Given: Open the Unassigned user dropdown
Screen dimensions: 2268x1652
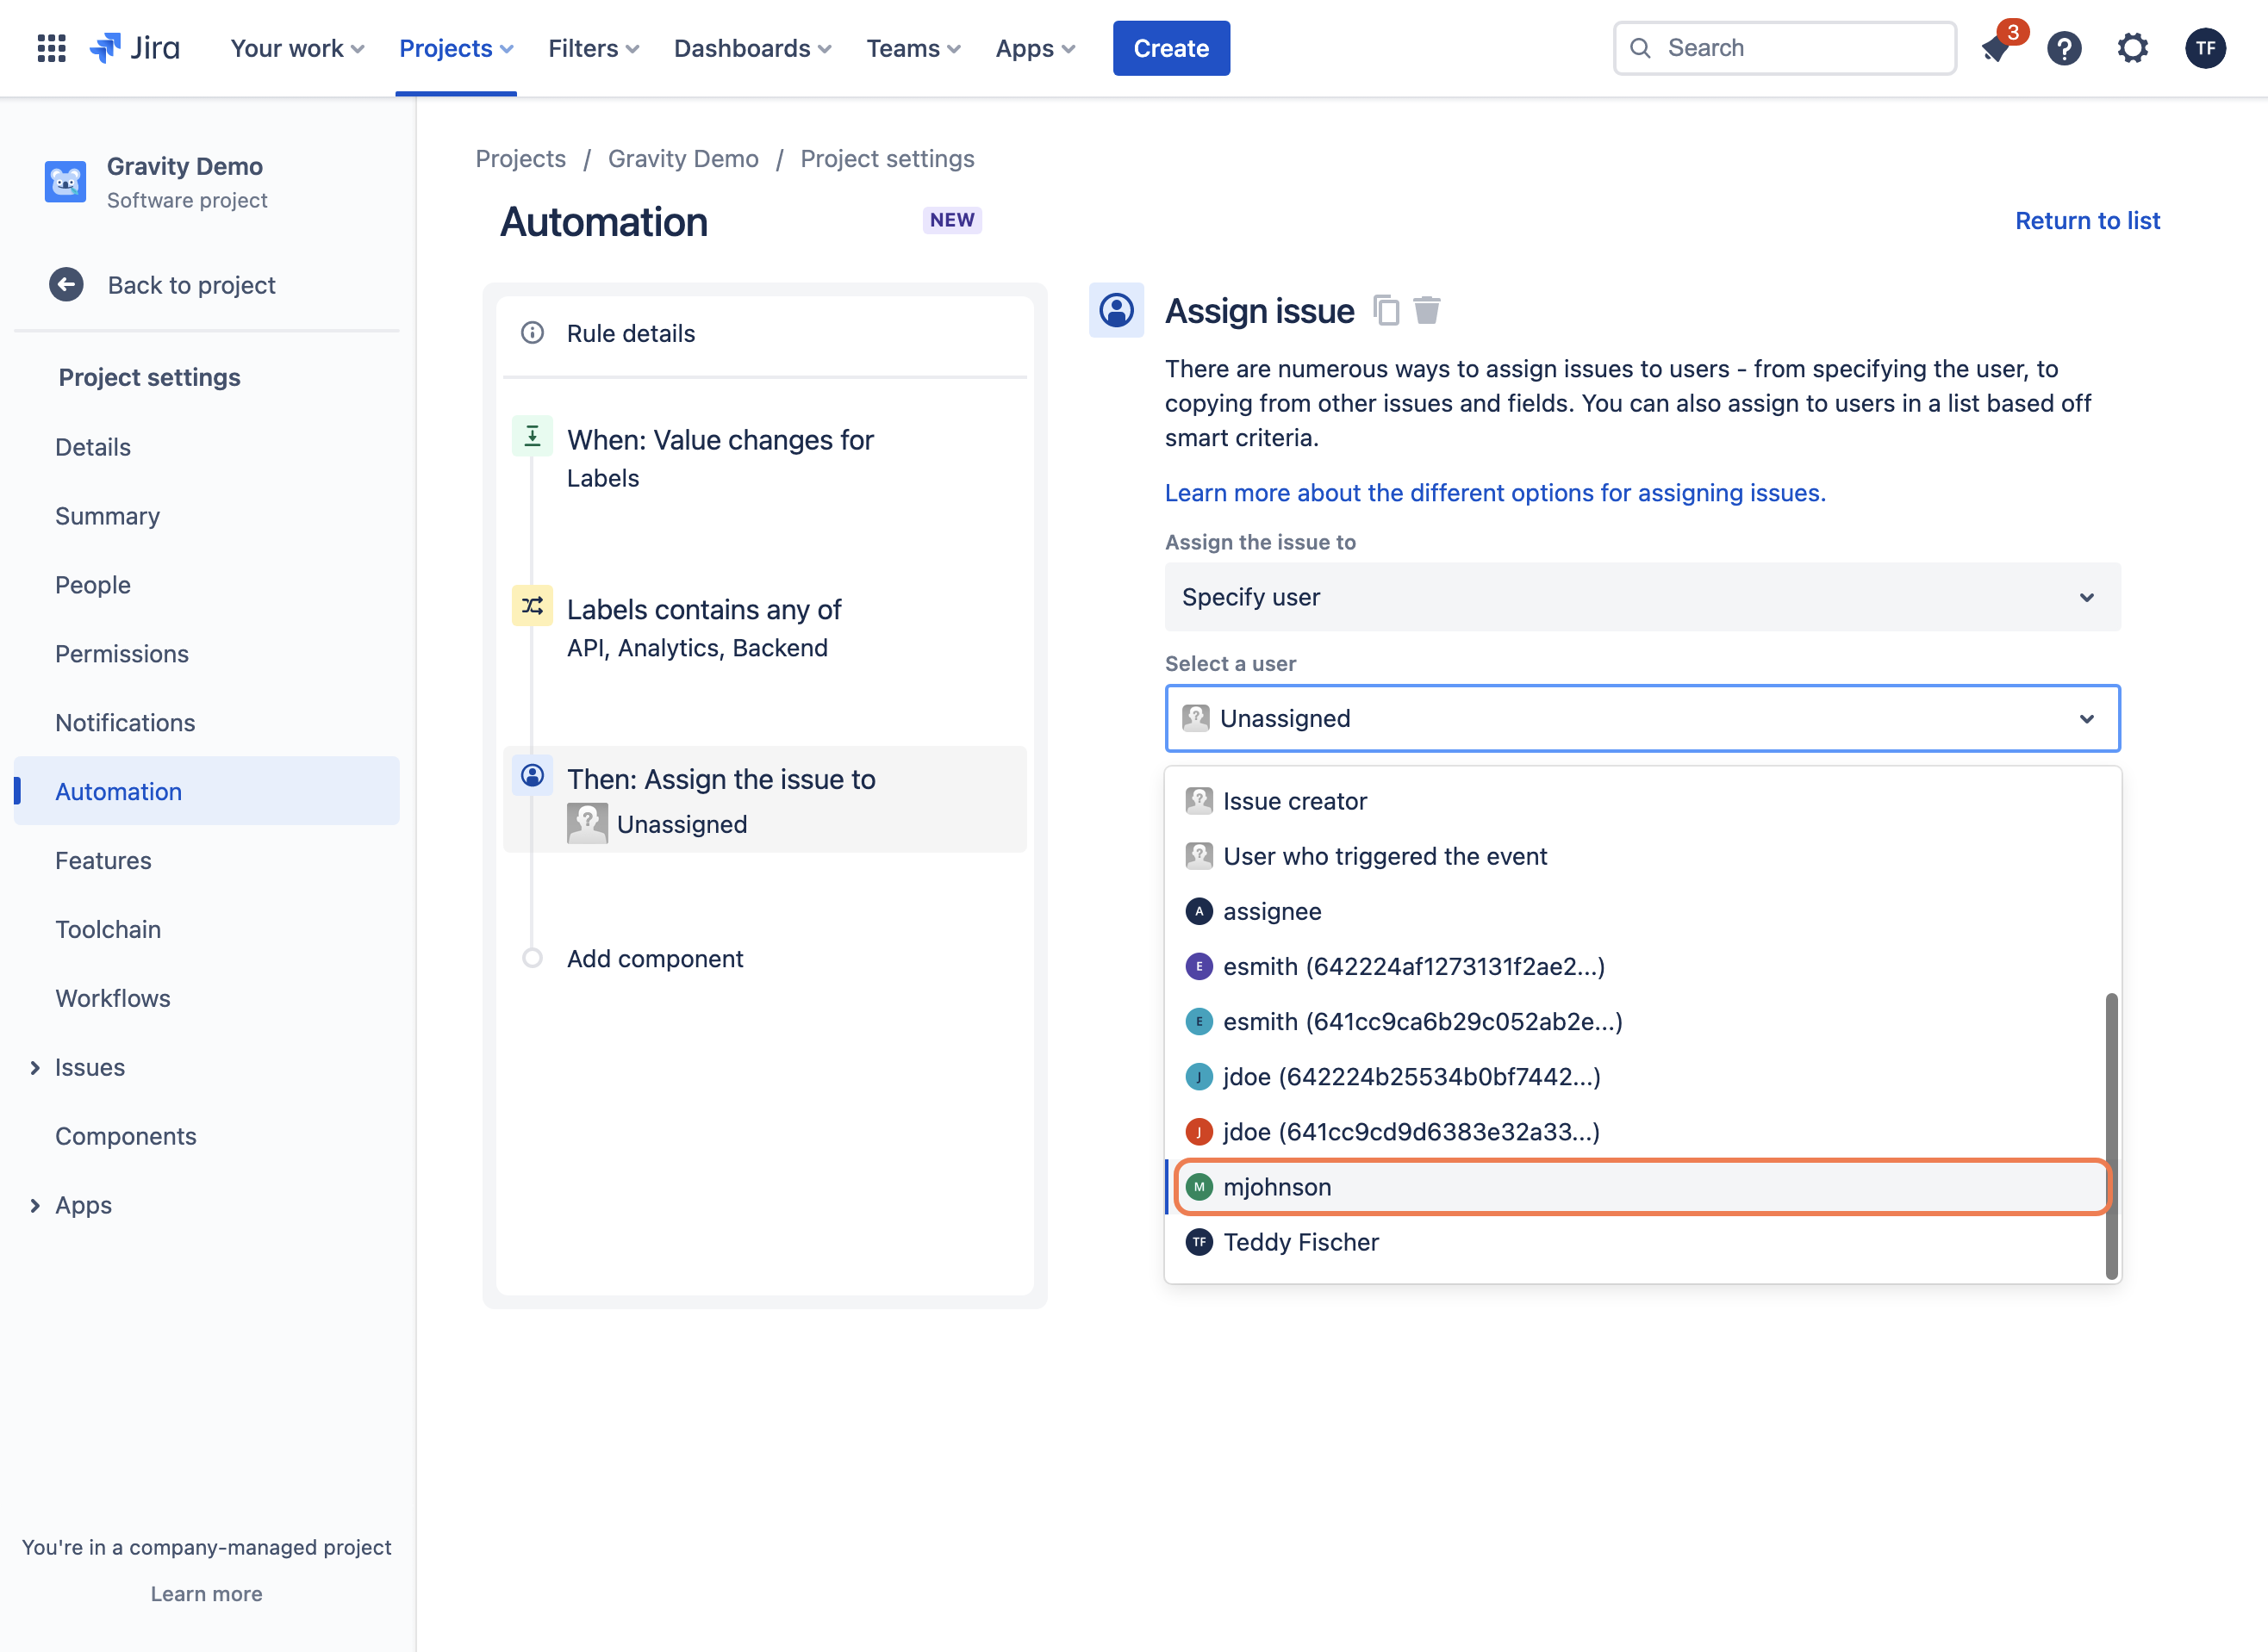Looking at the screenshot, I should pyautogui.click(x=1642, y=718).
